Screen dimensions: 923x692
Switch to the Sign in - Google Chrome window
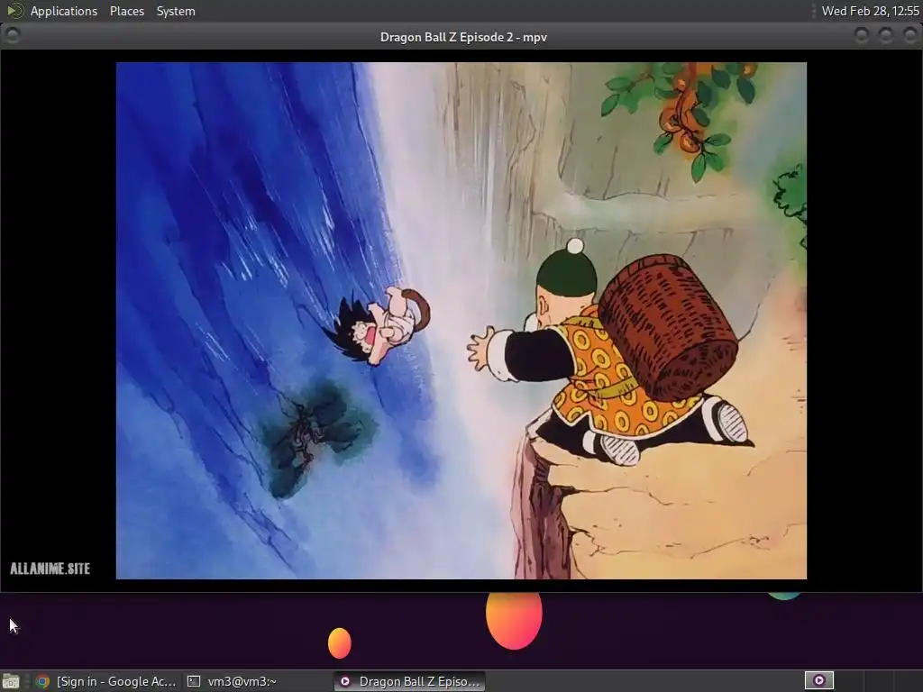(x=105, y=681)
